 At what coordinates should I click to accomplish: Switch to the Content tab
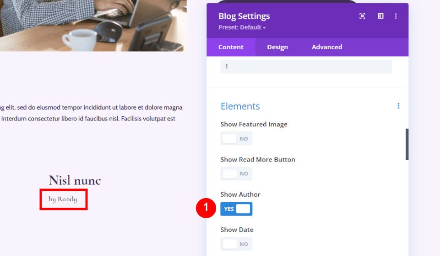[231, 47]
